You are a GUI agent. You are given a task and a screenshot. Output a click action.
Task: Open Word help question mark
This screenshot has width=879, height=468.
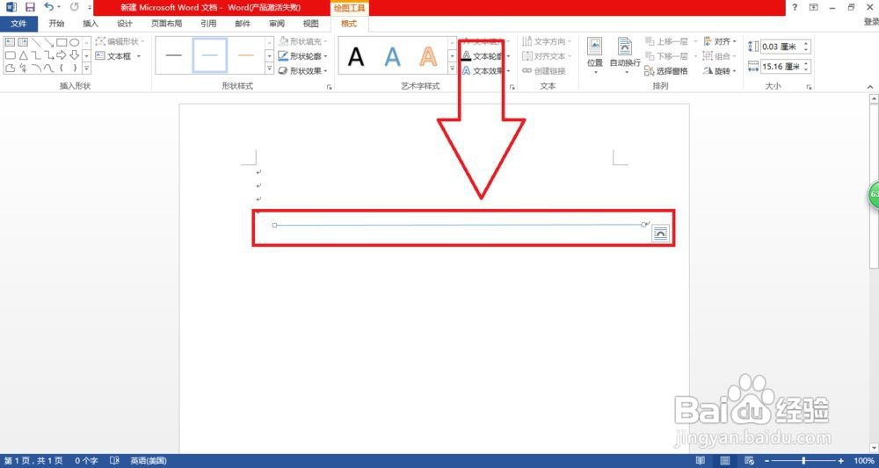pos(795,7)
